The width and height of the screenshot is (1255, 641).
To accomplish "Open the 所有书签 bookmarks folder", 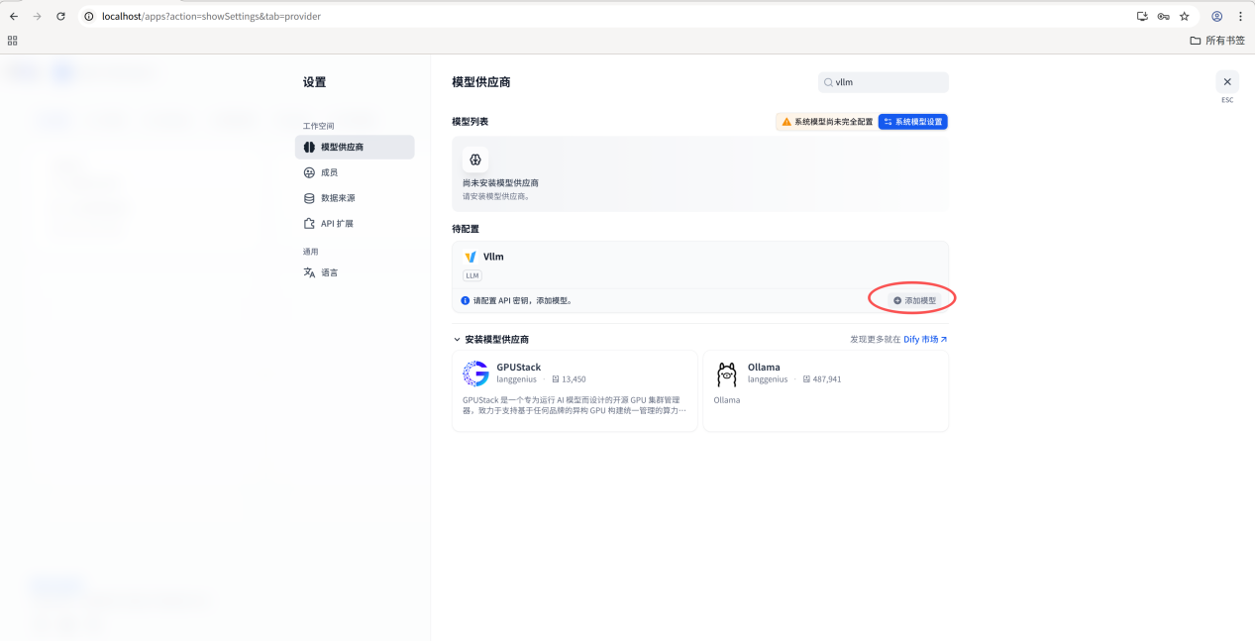I will pos(1217,41).
